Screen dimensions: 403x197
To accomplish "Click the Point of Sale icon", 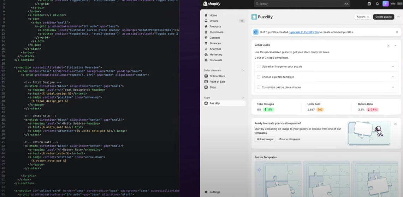I will [206, 82].
